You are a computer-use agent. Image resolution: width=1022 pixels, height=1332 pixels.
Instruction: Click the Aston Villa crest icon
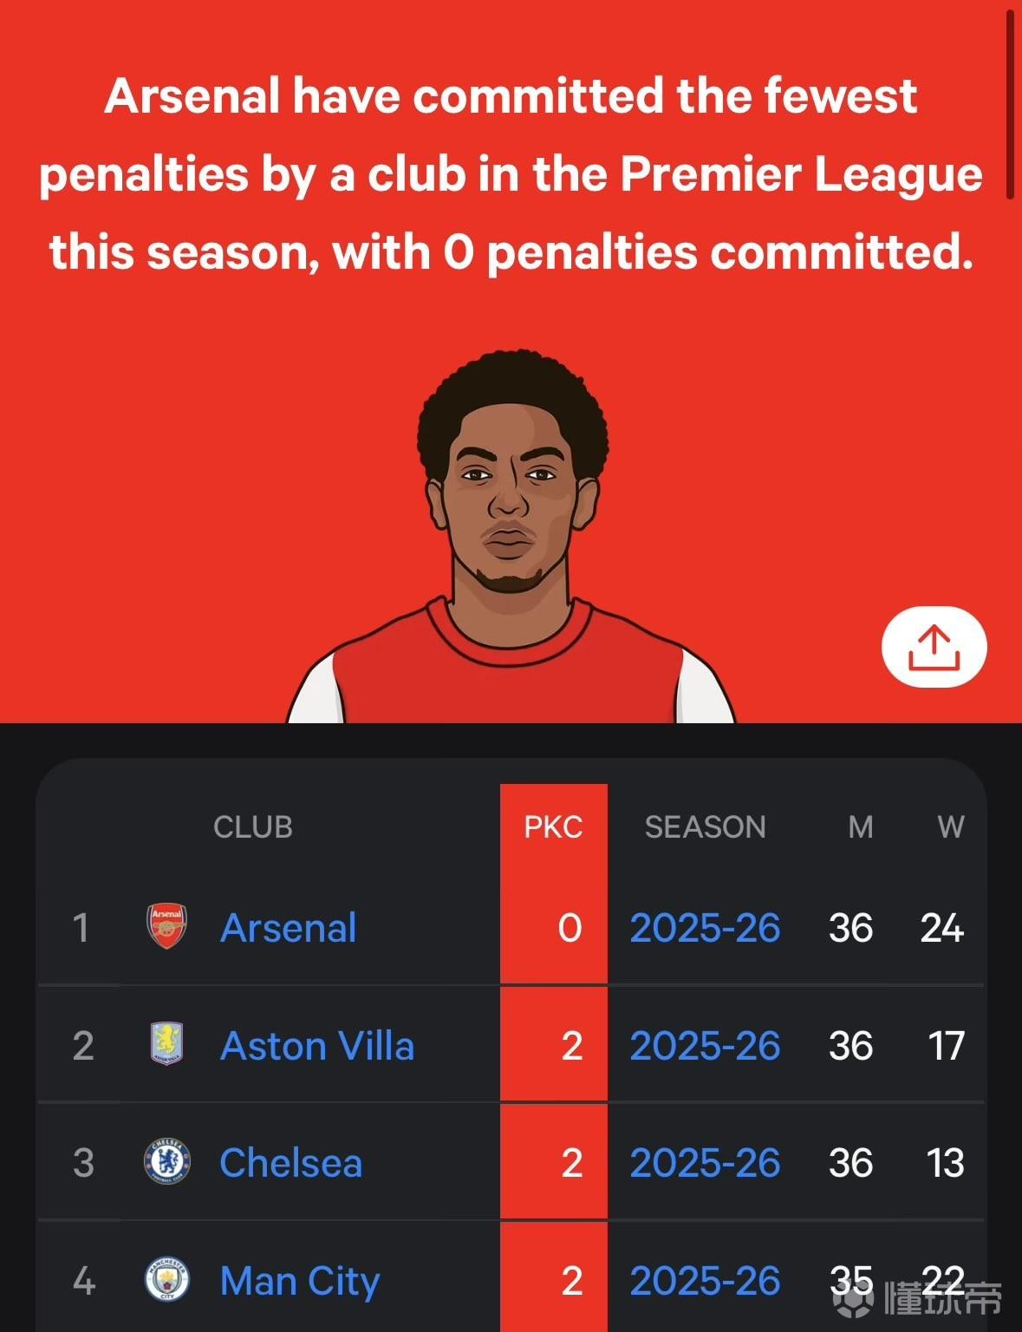click(166, 1043)
